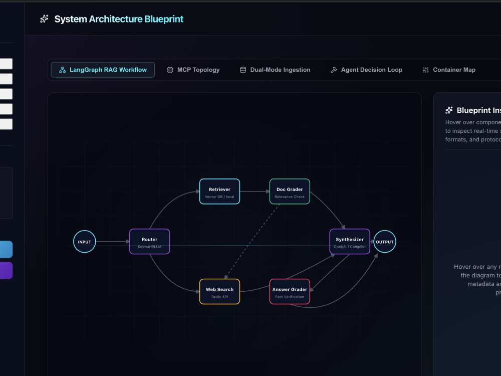Click the Container Map sliders icon

(x=425, y=70)
